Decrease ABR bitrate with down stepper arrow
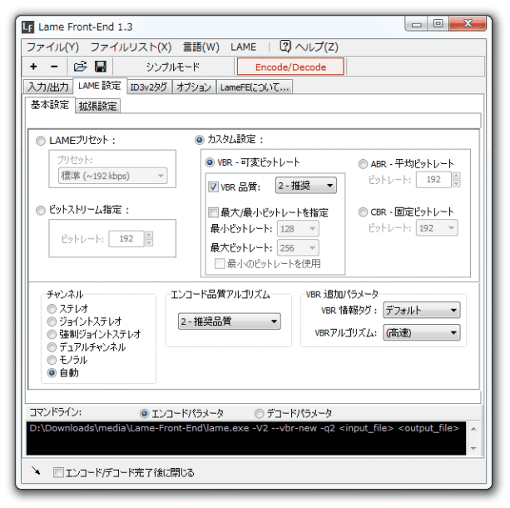Viewport: 510px width, 508px height. pyautogui.click(x=456, y=184)
